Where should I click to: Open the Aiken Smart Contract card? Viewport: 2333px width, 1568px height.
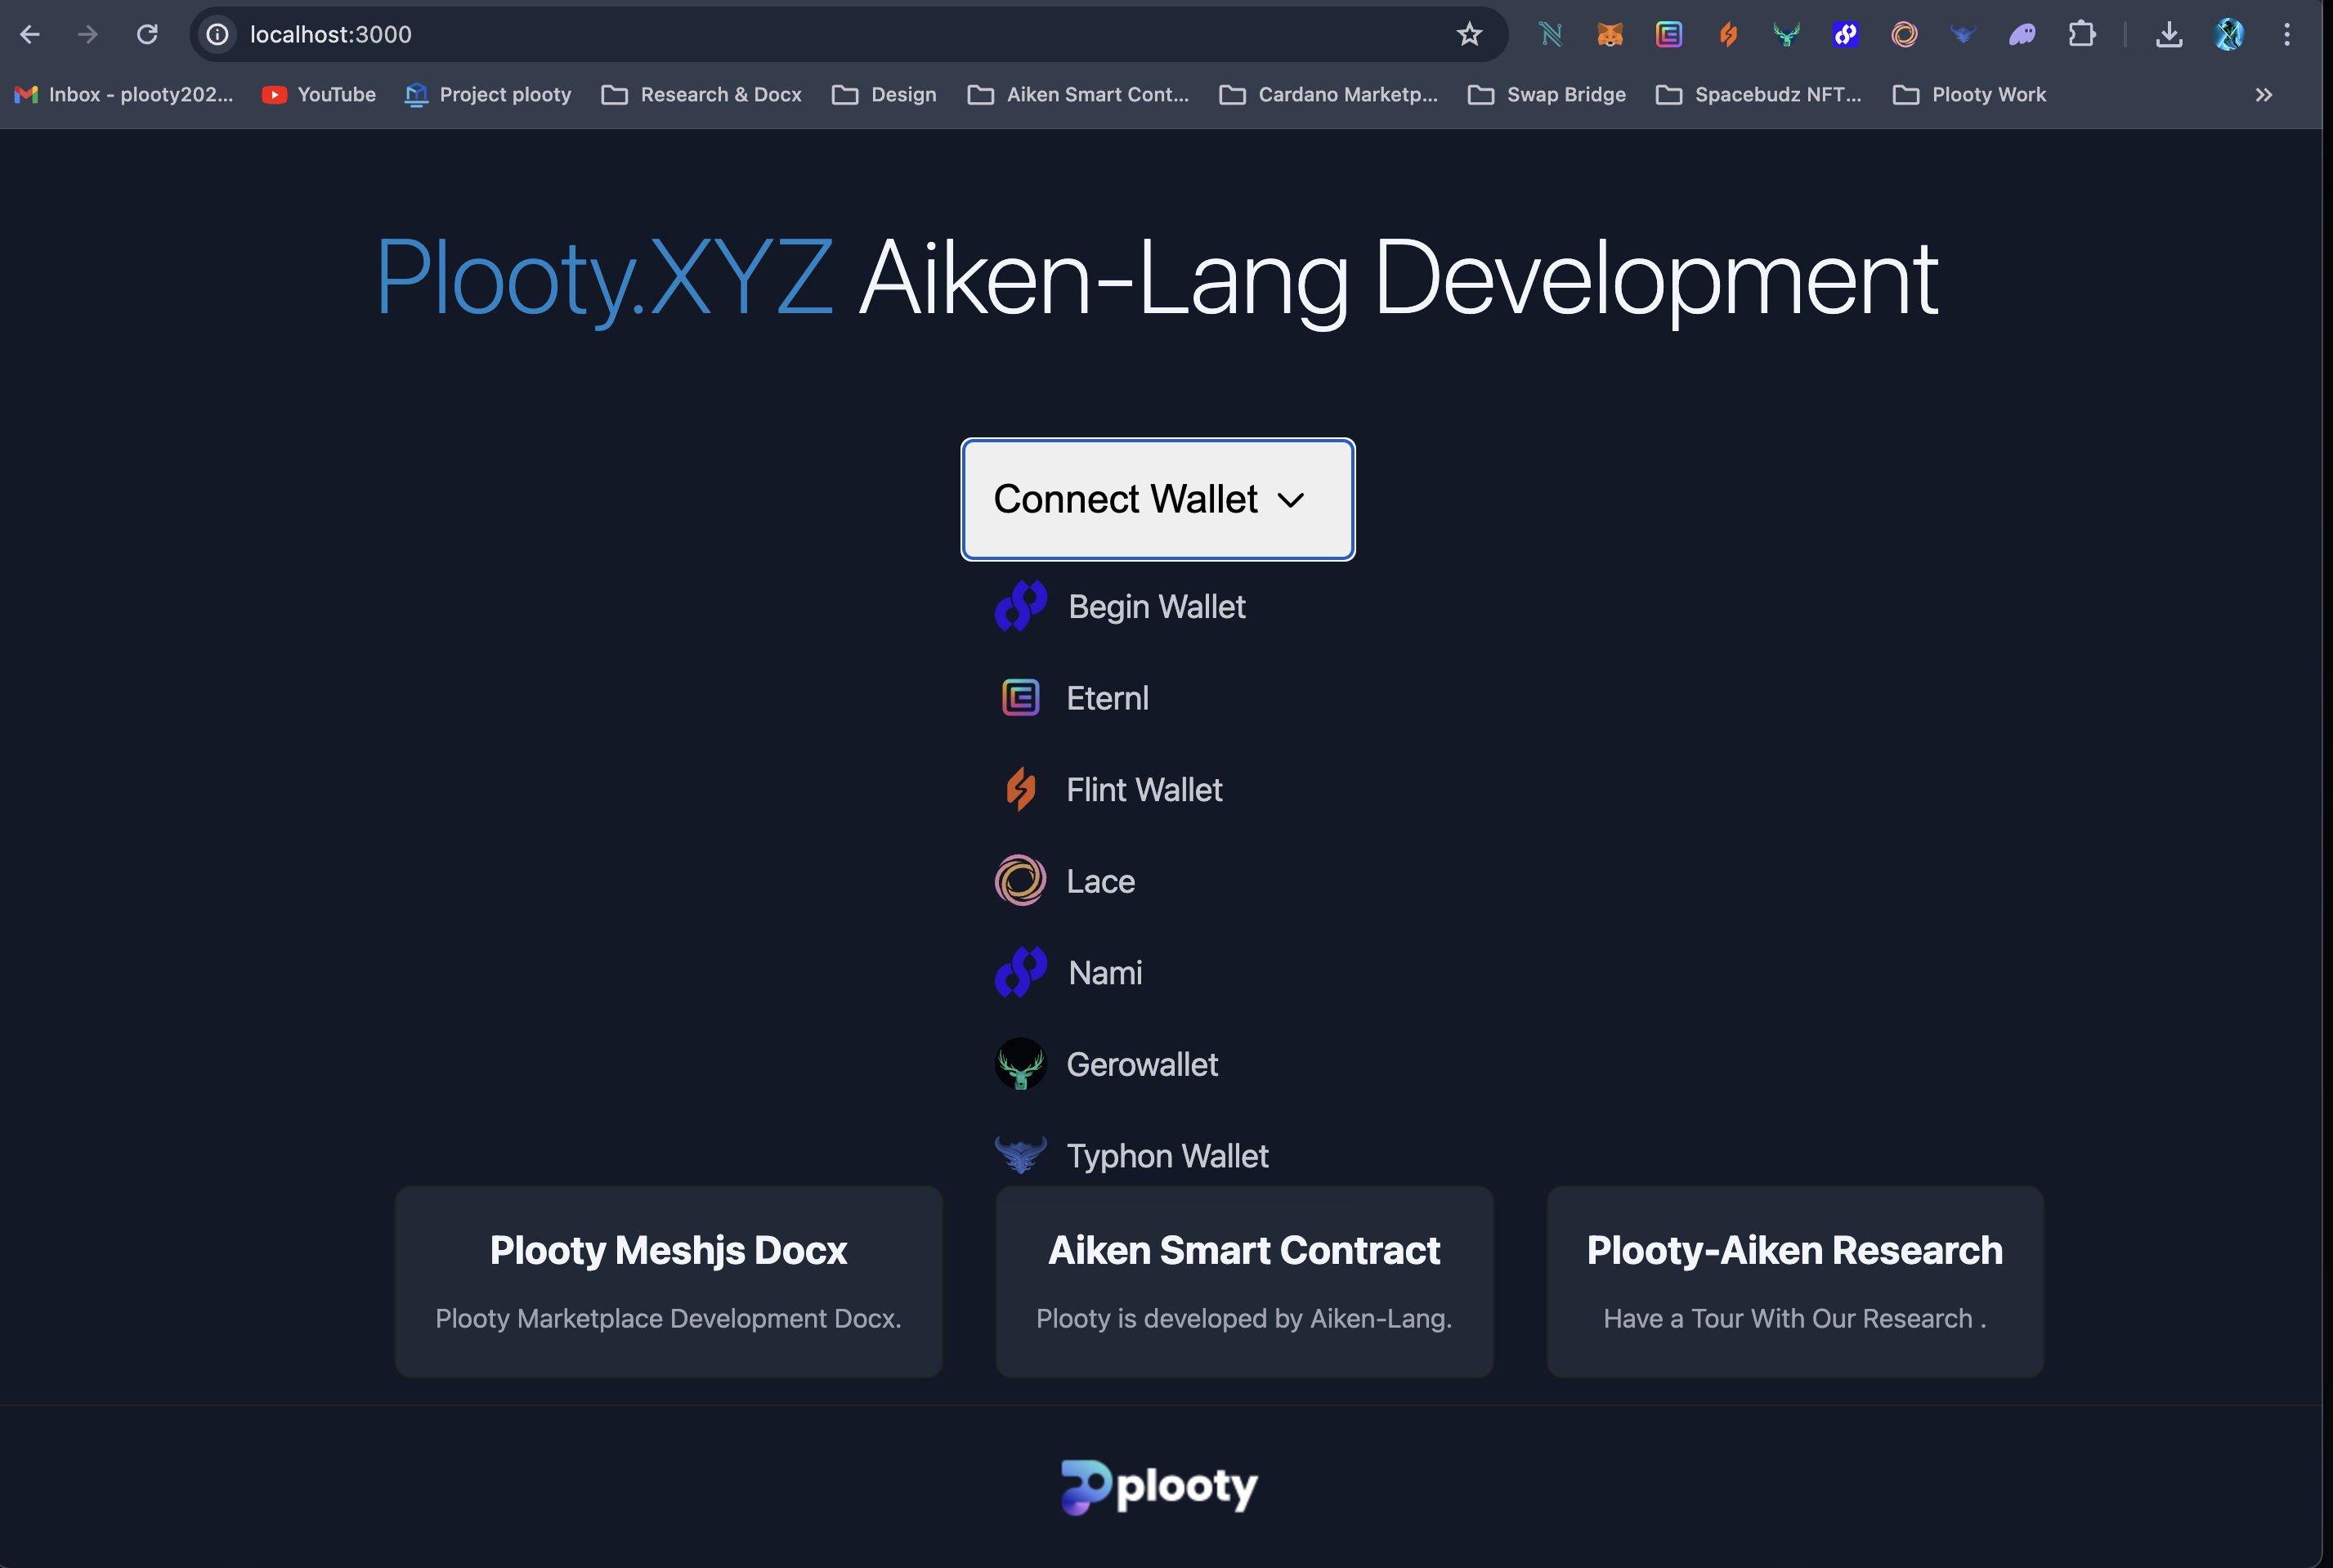pyautogui.click(x=1245, y=1282)
